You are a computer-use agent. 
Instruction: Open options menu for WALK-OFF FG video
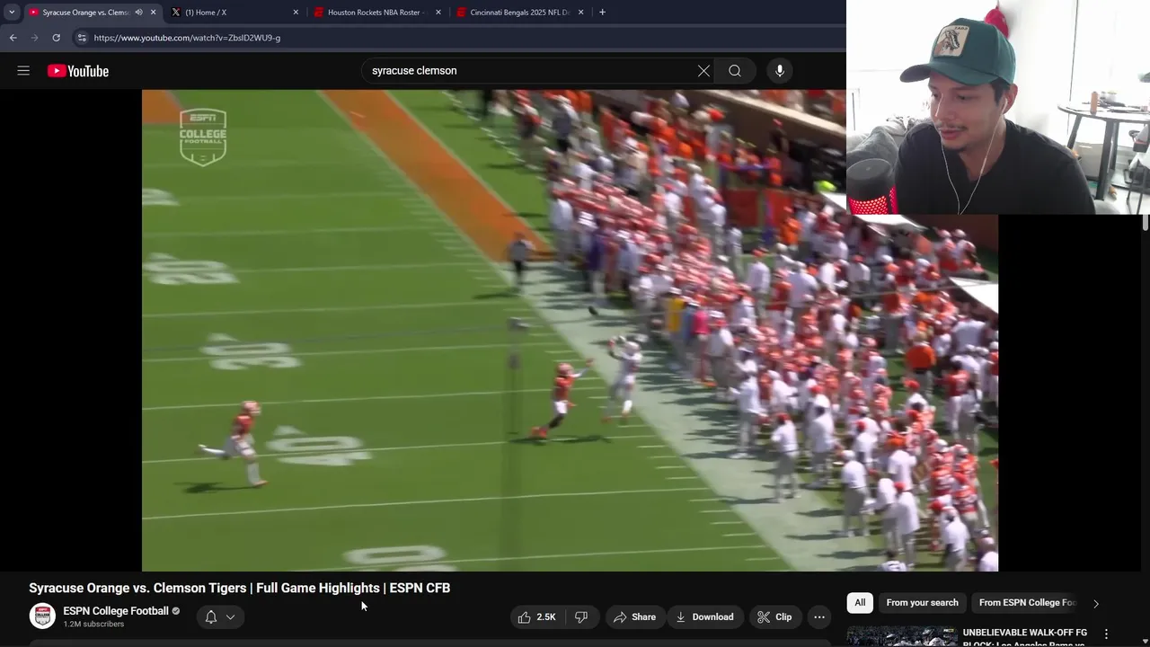tap(1106, 634)
